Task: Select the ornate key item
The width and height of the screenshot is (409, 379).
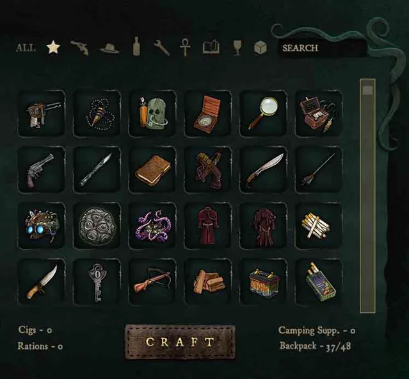Action: click(97, 282)
